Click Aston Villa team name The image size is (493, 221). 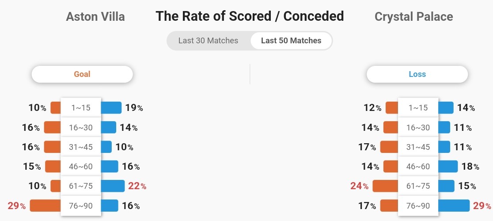95,17
